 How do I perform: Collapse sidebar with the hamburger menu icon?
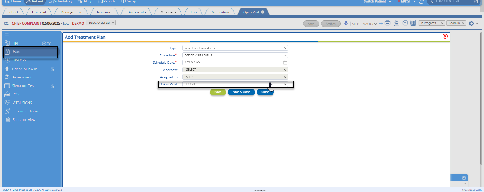point(7,35)
